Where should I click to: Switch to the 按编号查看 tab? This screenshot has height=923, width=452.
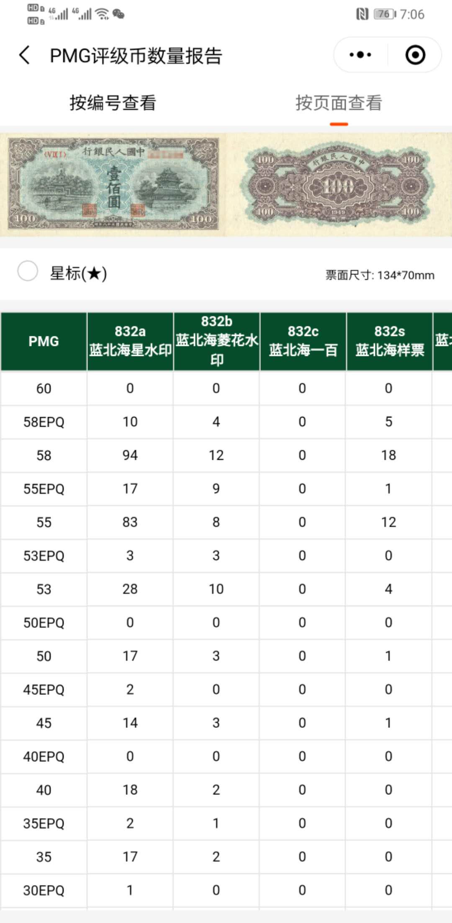click(x=112, y=104)
